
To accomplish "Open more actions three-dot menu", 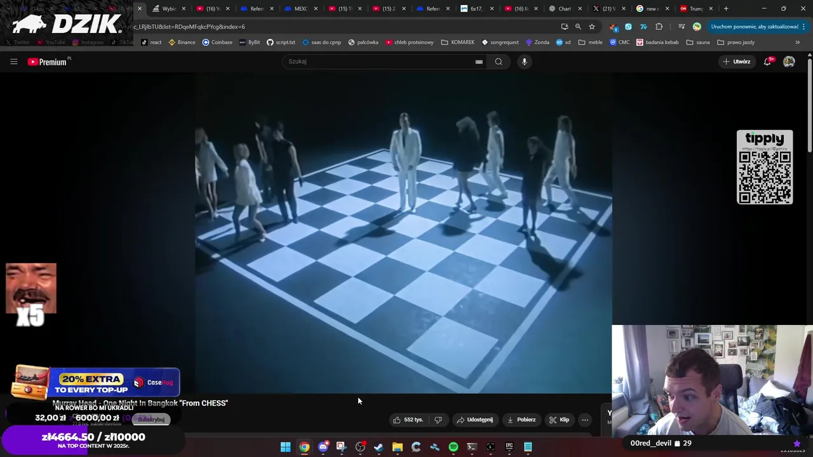I will point(585,420).
